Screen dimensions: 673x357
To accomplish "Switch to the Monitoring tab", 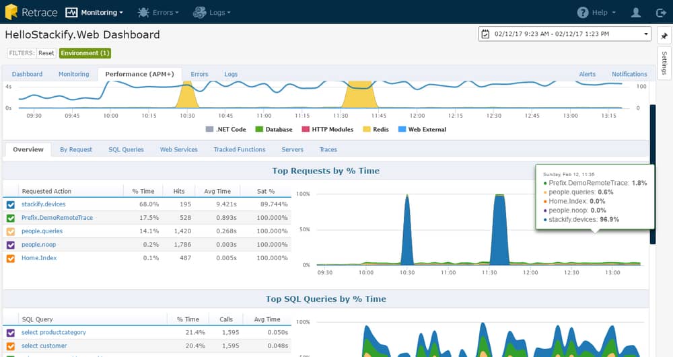I will (x=74, y=74).
